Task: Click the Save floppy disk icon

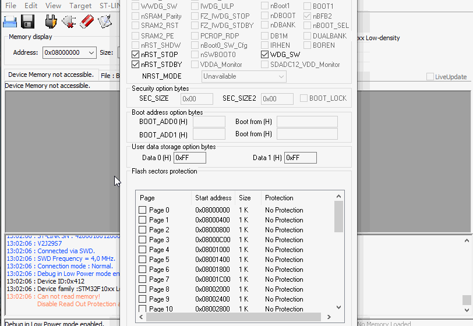Action: click(27, 22)
